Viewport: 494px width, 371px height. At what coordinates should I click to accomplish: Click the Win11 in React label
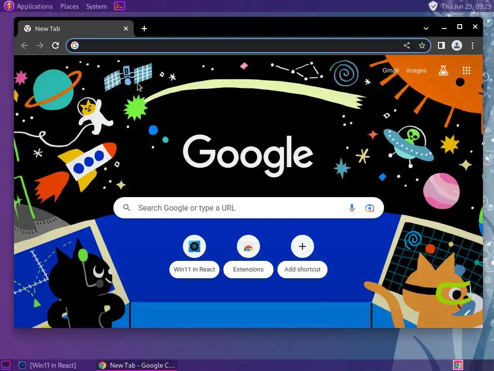pos(194,270)
